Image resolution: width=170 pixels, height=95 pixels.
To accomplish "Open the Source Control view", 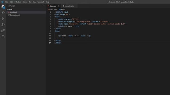I will click(x=3, y=19).
